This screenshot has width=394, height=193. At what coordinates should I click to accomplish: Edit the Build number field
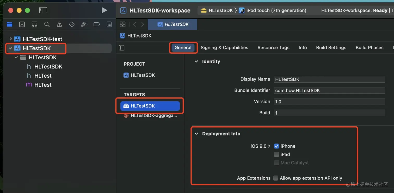pyautogui.click(x=330, y=113)
